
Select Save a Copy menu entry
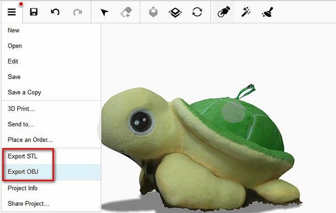coord(24,92)
